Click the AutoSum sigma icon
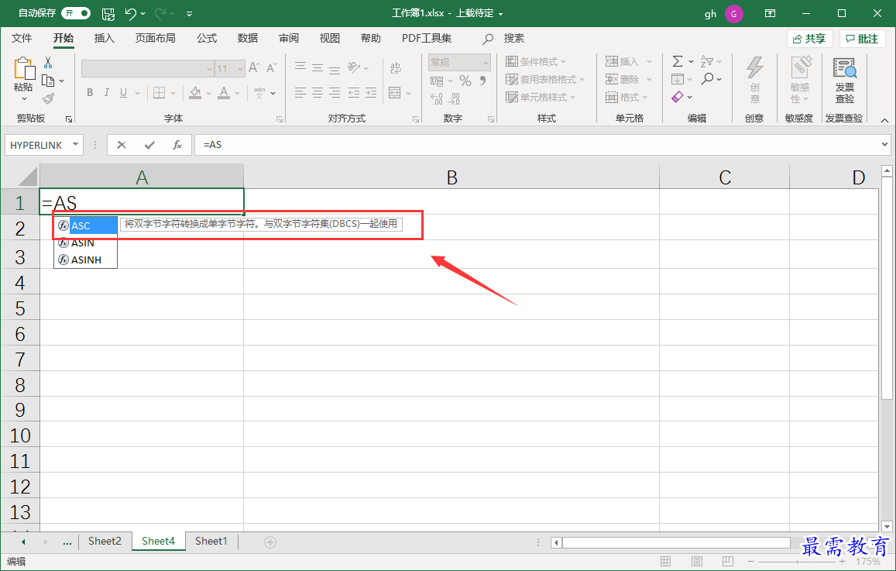The image size is (896, 571). tap(678, 61)
